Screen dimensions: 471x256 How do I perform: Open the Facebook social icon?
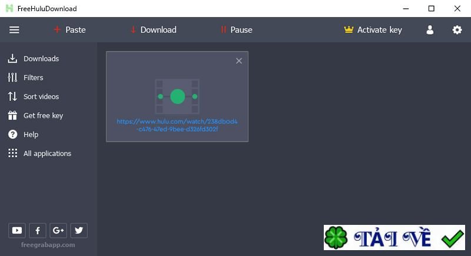coord(38,230)
